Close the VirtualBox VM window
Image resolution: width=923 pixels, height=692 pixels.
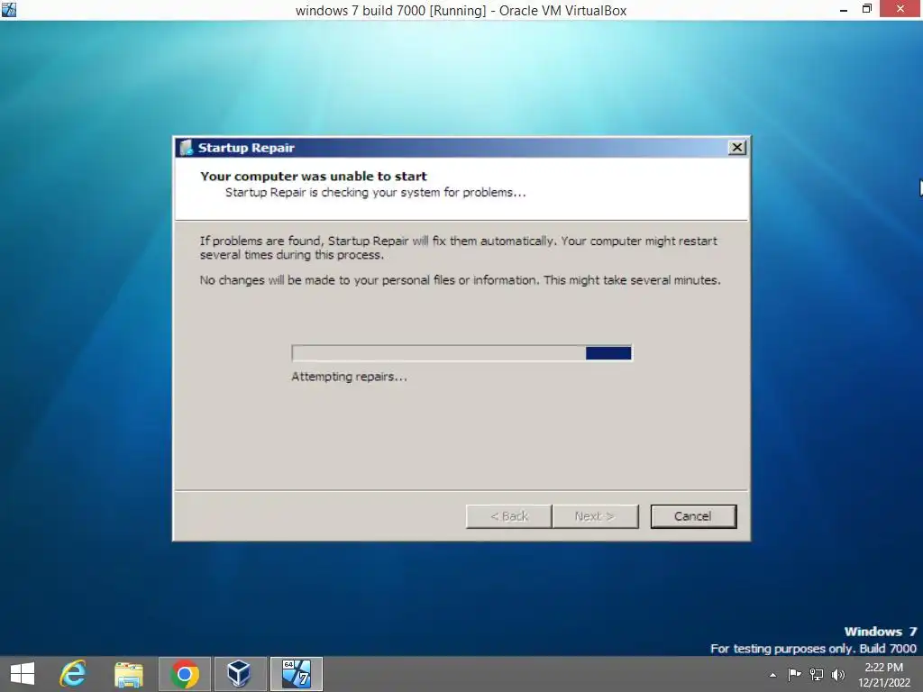coord(900,9)
